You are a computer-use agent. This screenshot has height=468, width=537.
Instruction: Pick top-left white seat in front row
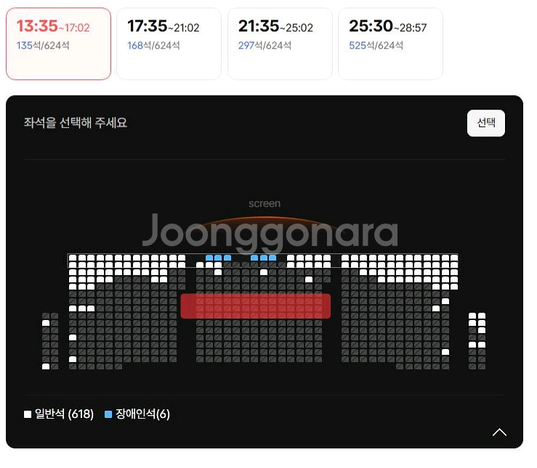(x=73, y=258)
